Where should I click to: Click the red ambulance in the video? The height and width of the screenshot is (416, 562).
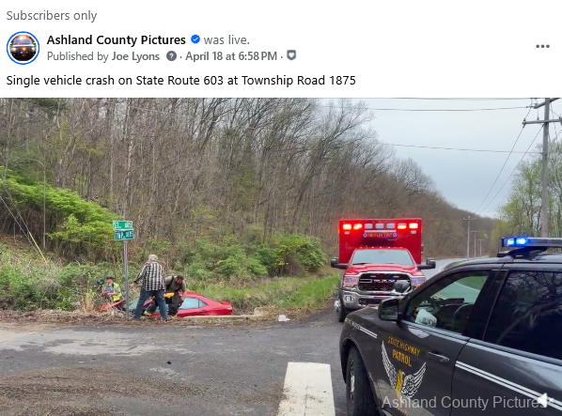point(381,267)
